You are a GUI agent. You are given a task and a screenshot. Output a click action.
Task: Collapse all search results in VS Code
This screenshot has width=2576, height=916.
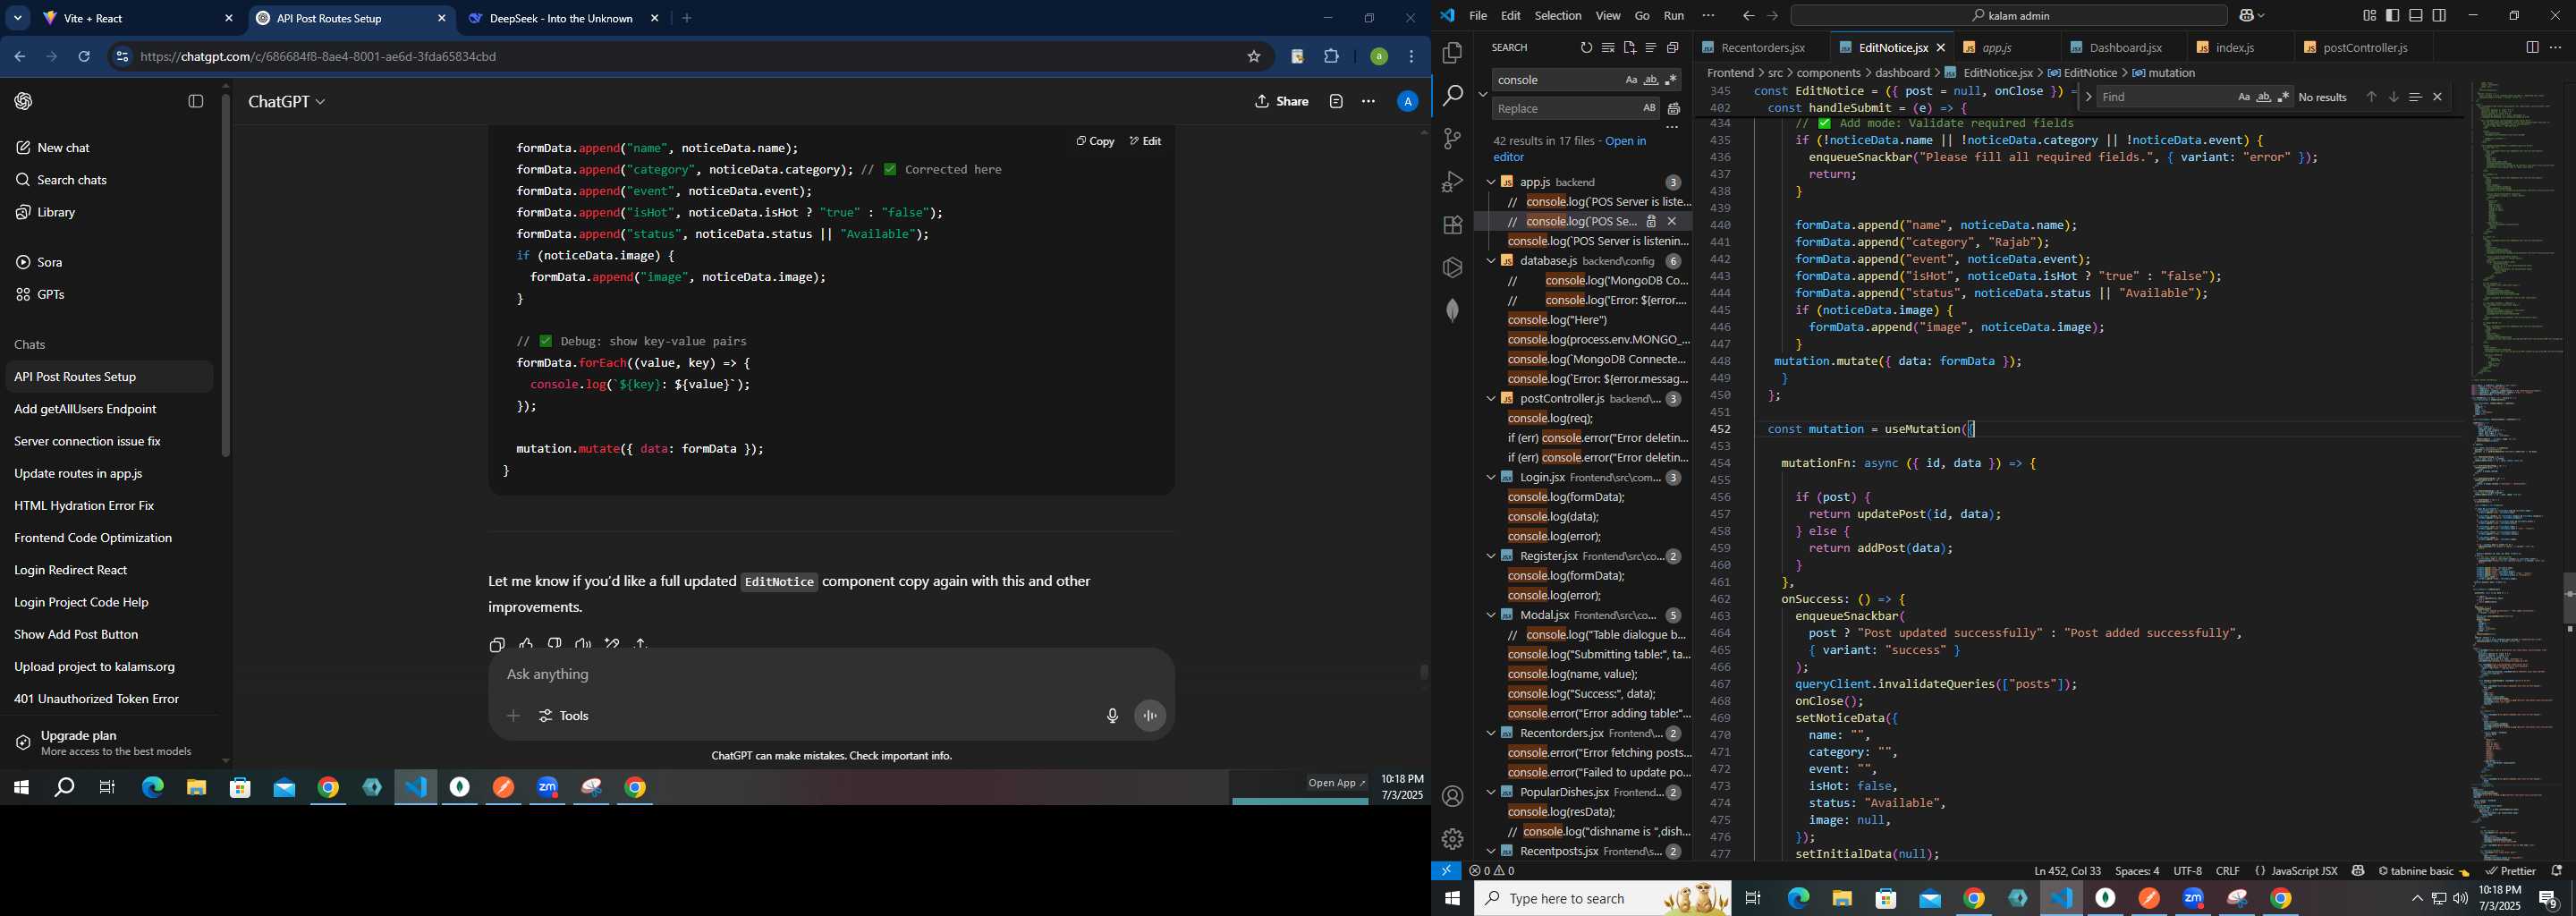click(1672, 47)
